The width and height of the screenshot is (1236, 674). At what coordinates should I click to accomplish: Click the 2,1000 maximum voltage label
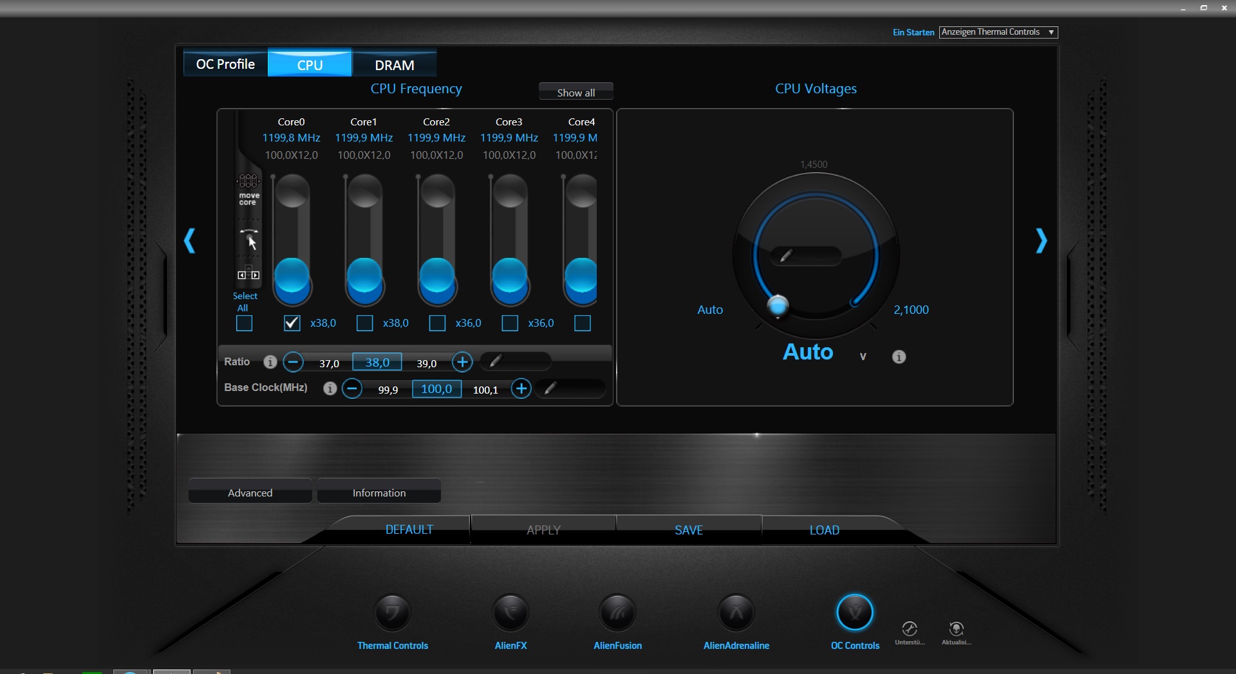pos(911,309)
